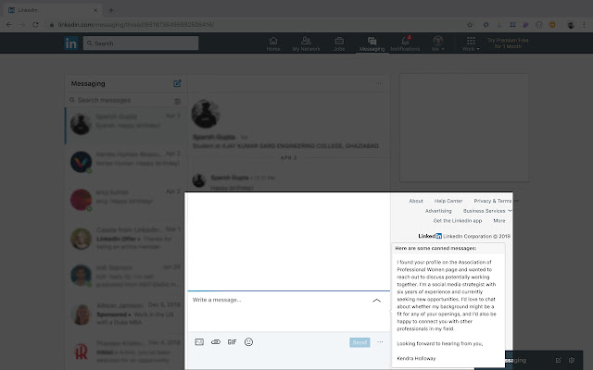This screenshot has width=593, height=370.
Task: Expand message box with chevron
Action: [377, 301]
